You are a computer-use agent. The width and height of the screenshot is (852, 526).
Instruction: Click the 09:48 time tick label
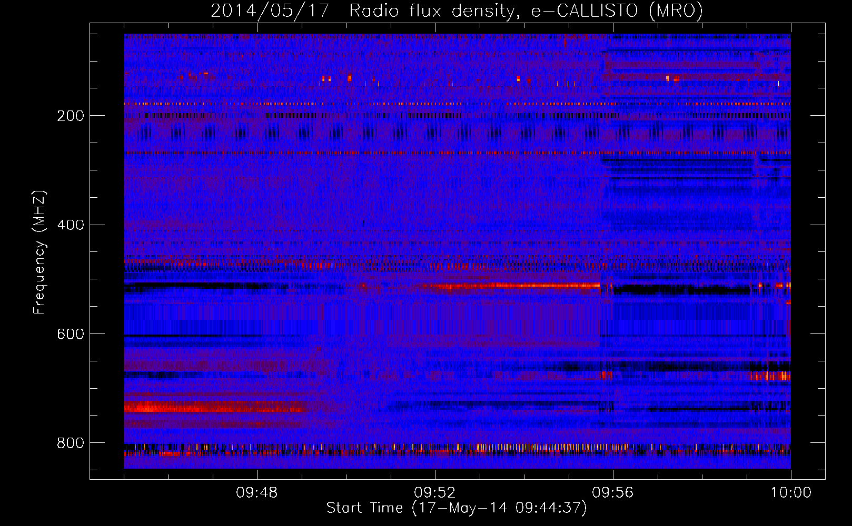click(x=257, y=493)
